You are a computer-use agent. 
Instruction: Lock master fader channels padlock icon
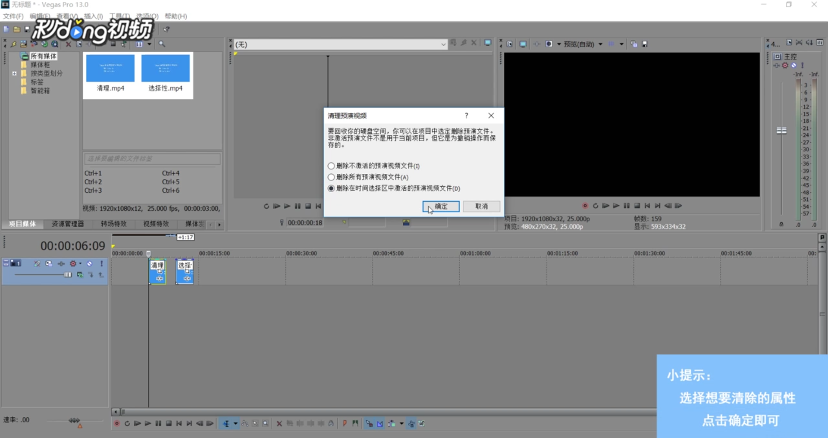781,224
